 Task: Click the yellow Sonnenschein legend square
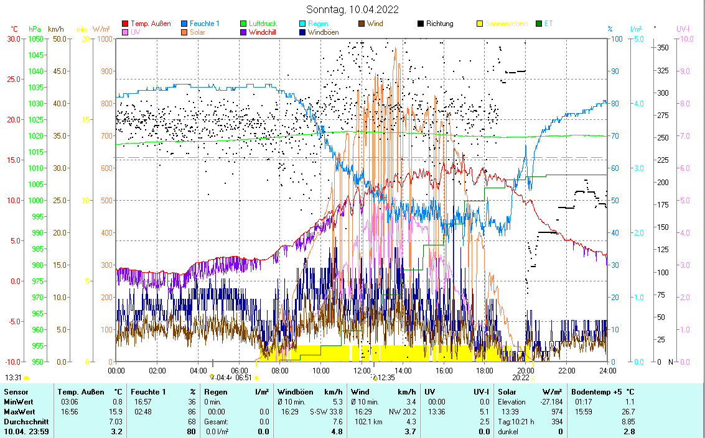pos(480,24)
